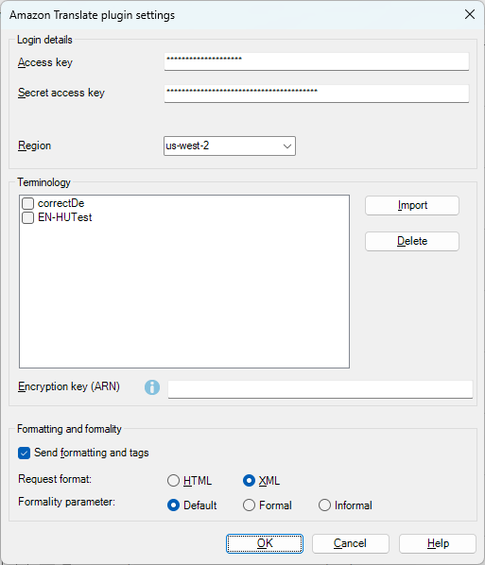Focus the Access key field
The width and height of the screenshot is (485, 565).
click(x=317, y=61)
